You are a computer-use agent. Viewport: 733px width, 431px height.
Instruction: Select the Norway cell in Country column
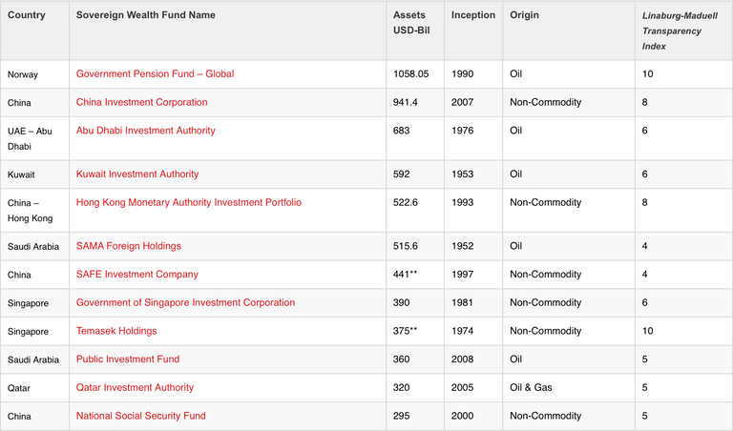24,74
